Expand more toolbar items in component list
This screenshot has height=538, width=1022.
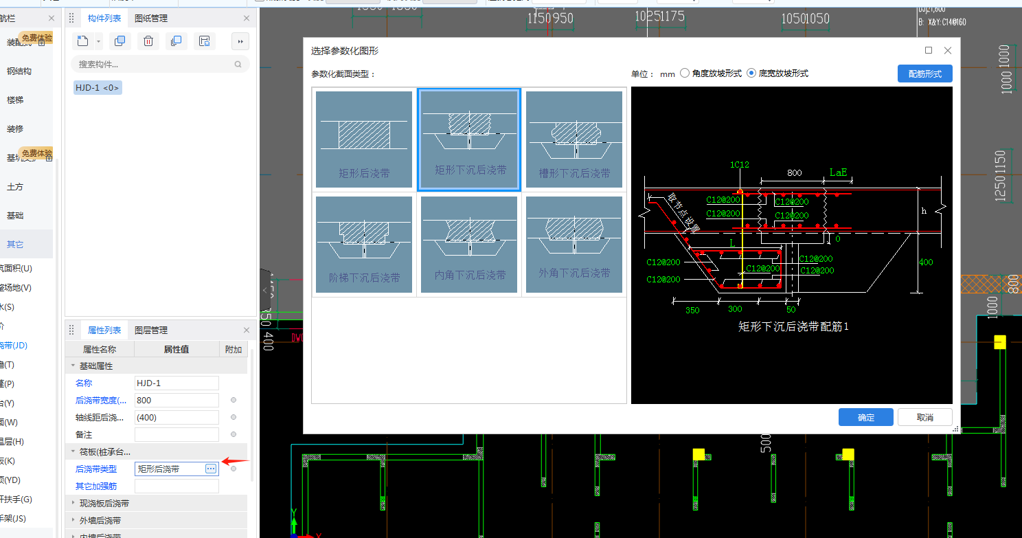(240, 41)
